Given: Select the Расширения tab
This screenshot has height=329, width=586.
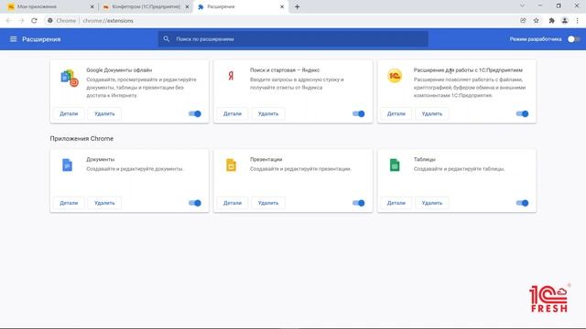Looking at the screenshot, I should coord(241,6).
